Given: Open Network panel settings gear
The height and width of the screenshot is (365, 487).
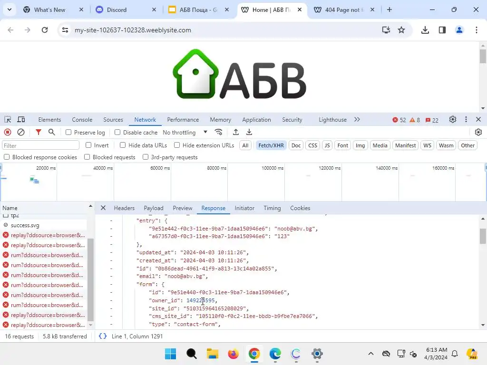Looking at the screenshot, I should (478, 133).
